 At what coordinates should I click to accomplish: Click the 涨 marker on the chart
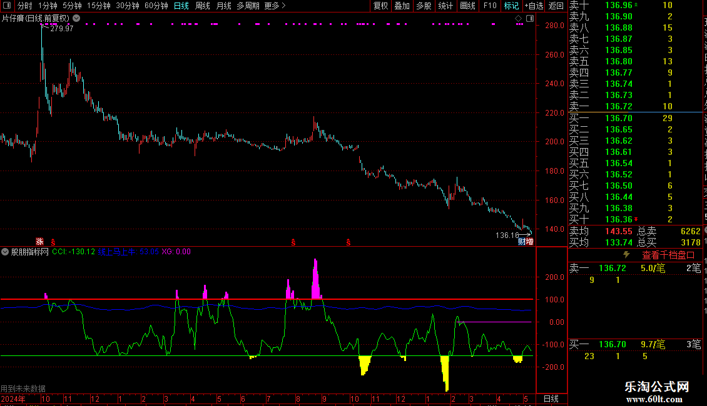(x=39, y=242)
